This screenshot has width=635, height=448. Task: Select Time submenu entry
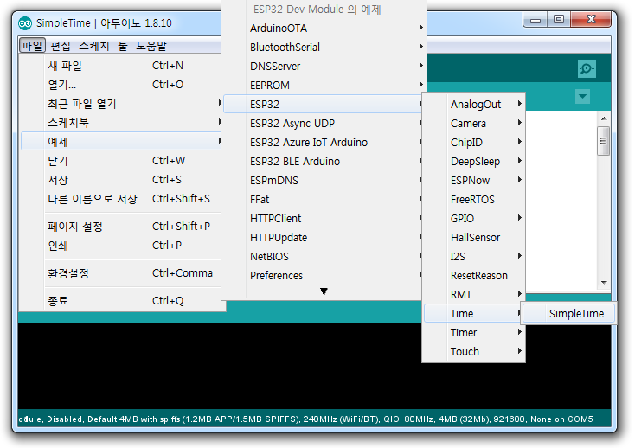tap(473, 313)
